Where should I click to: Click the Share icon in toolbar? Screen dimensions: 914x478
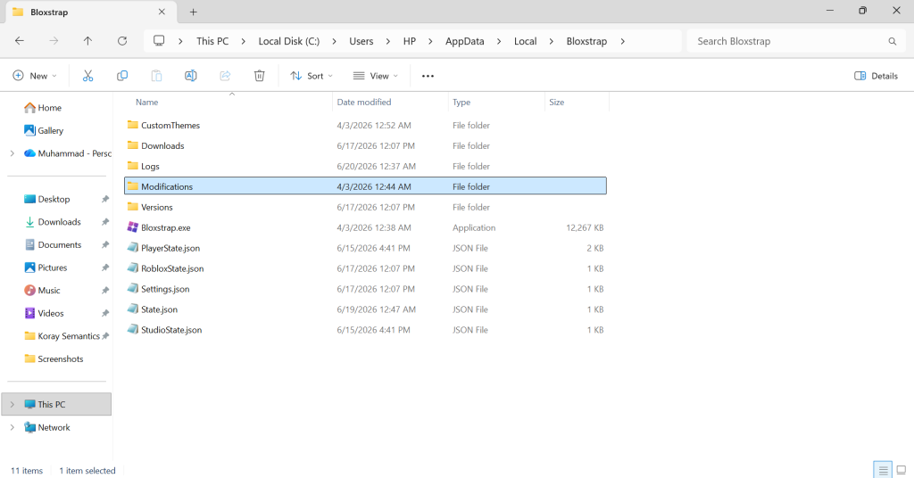[x=225, y=76]
